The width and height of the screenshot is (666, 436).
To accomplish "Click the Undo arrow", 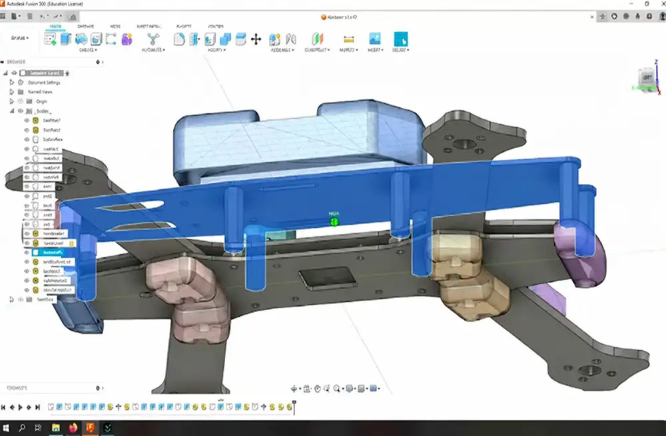I will coord(43,17).
